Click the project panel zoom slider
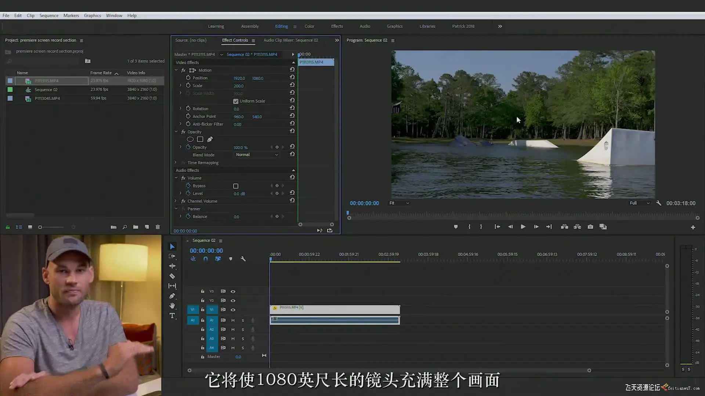705x396 pixels. click(51, 227)
